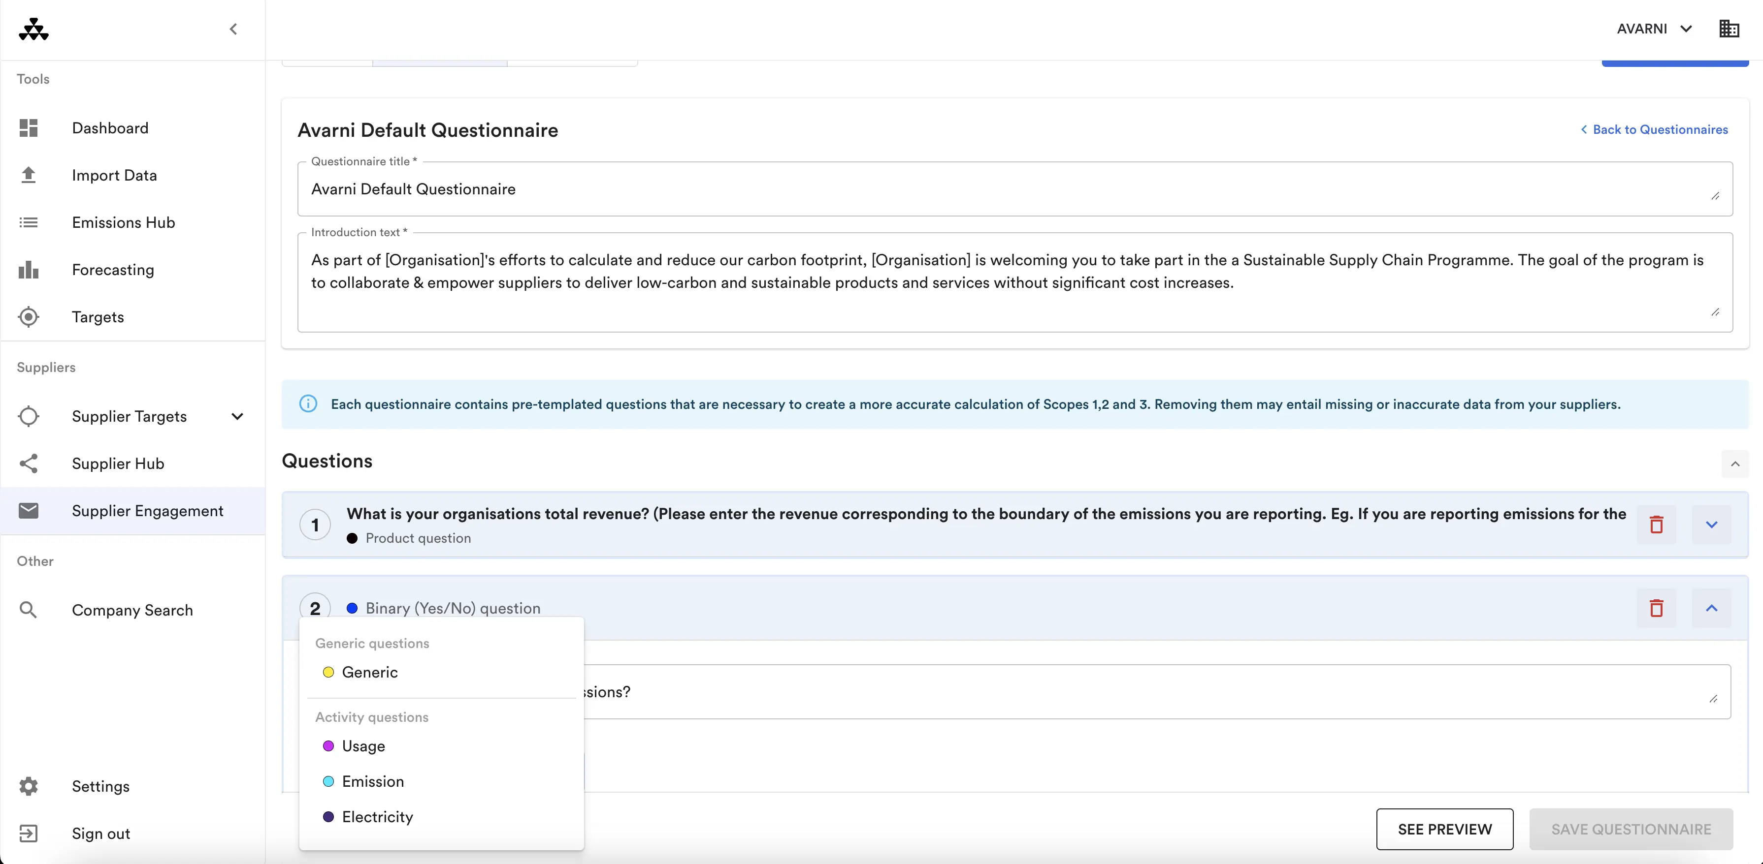Click the Questionnaire title field
Screen dimensions: 1763x864
pos(1014,188)
